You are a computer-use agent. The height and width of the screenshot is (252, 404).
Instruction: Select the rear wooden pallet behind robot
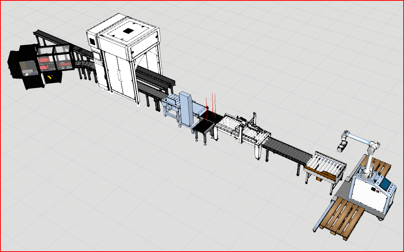(381, 167)
